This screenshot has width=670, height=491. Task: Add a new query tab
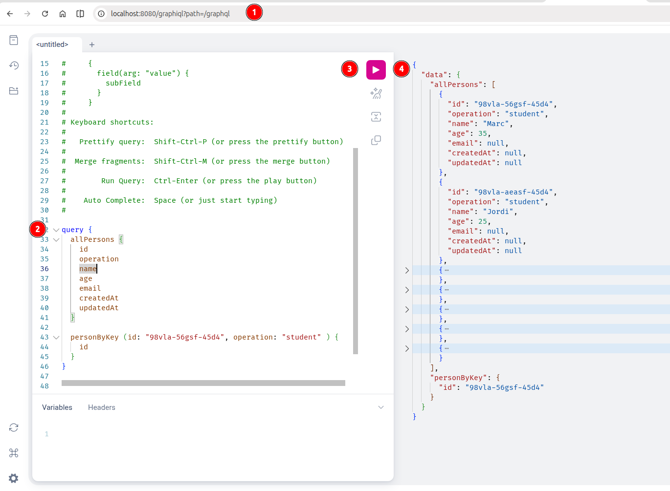point(91,44)
